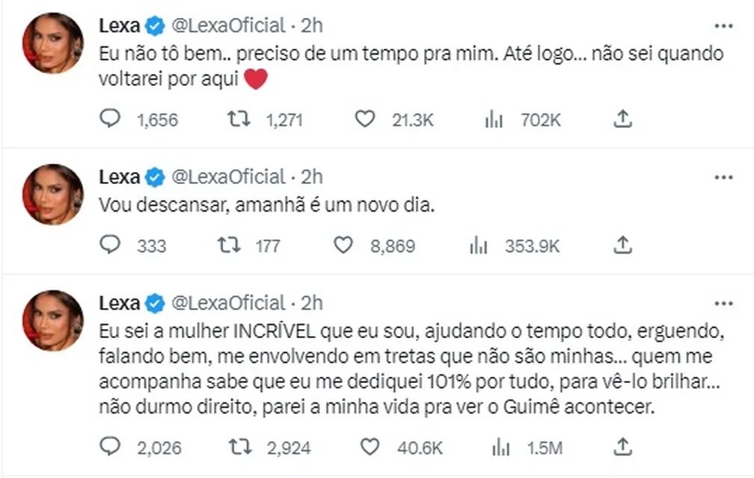The image size is (754, 478).
Task: Retweet the tweet with 2,924 retweets
Action: tap(240, 447)
